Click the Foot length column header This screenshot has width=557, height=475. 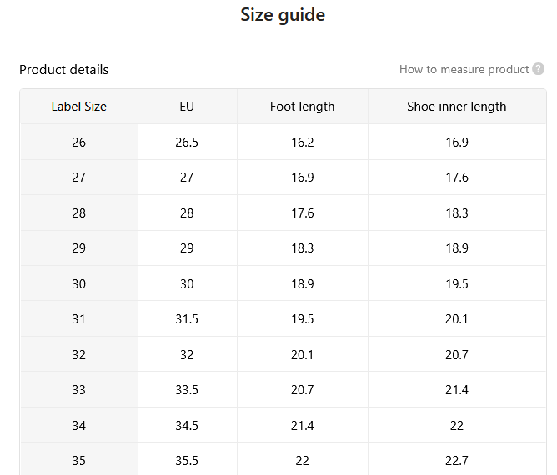pos(303,107)
